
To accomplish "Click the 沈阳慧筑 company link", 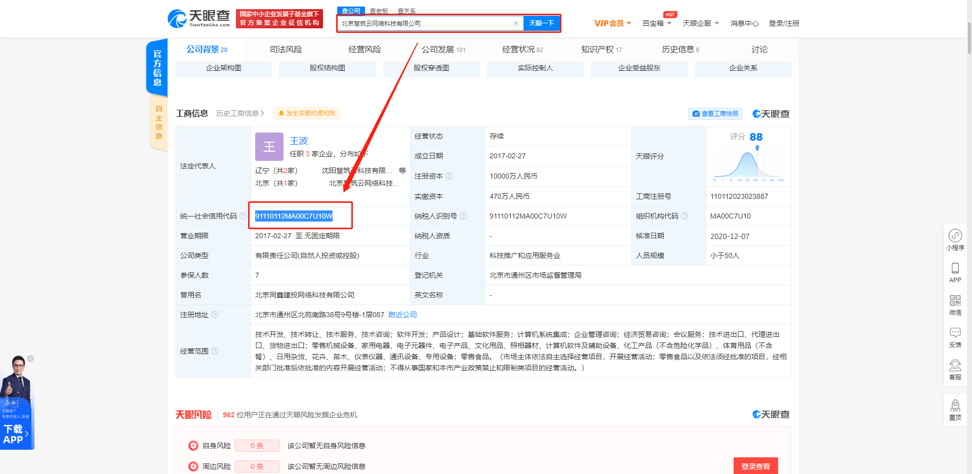I will point(357,170).
